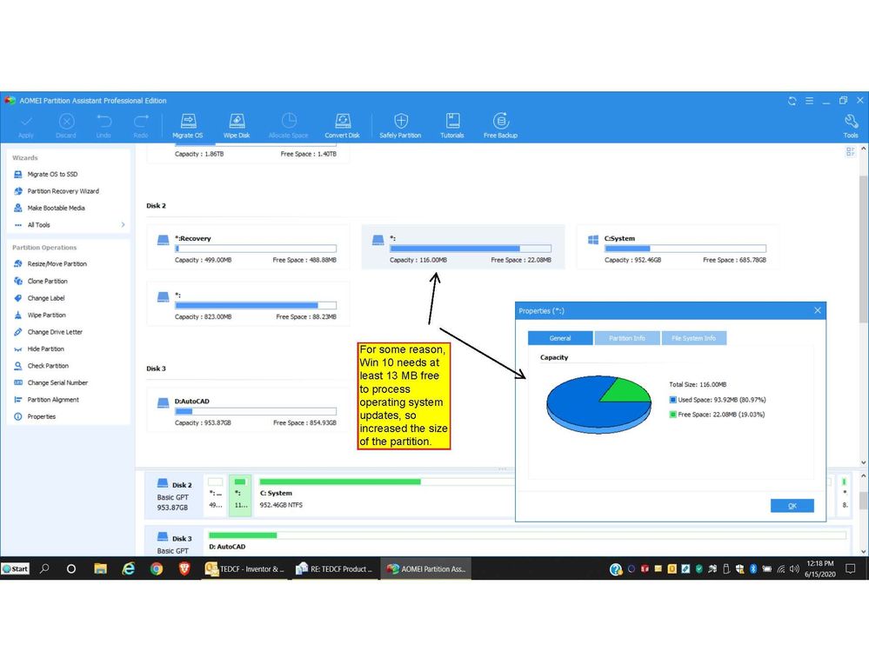Toggle the disk view layout icon
The width and height of the screenshot is (869, 671).
[850, 152]
